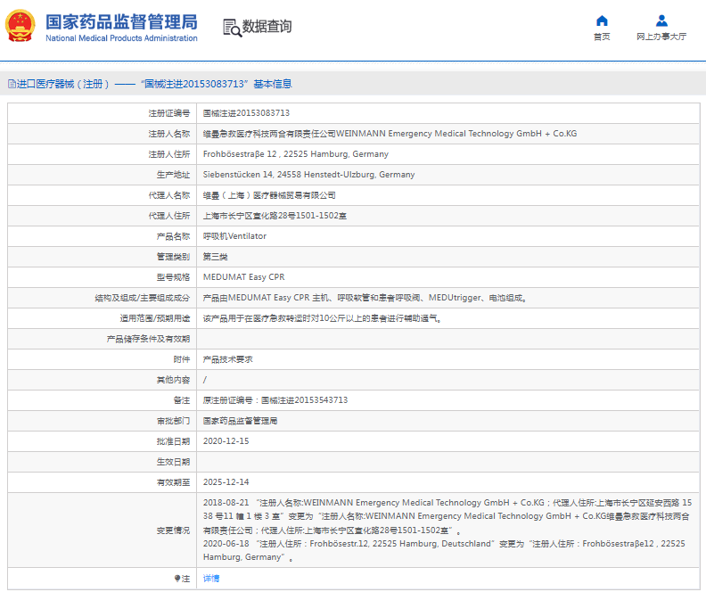Click the 上海市长宁区宣化路28号 agent address

pos(275,216)
